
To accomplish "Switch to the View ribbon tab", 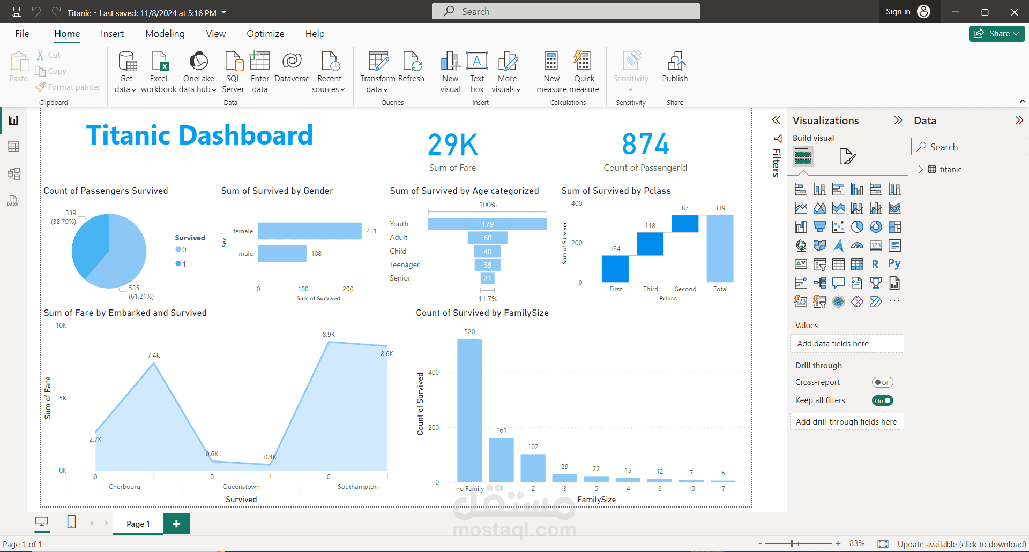I will 216,34.
